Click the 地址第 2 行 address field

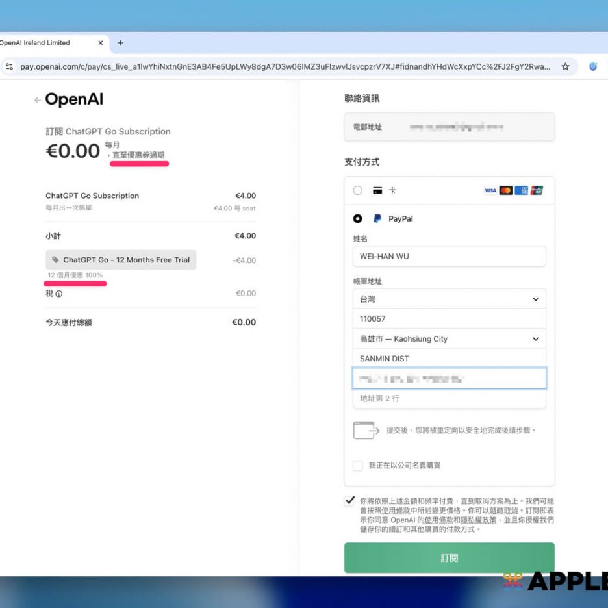[x=449, y=398]
